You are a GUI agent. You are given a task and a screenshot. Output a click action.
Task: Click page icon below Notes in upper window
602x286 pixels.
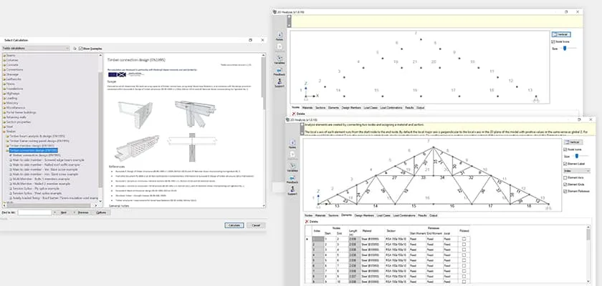click(280, 46)
